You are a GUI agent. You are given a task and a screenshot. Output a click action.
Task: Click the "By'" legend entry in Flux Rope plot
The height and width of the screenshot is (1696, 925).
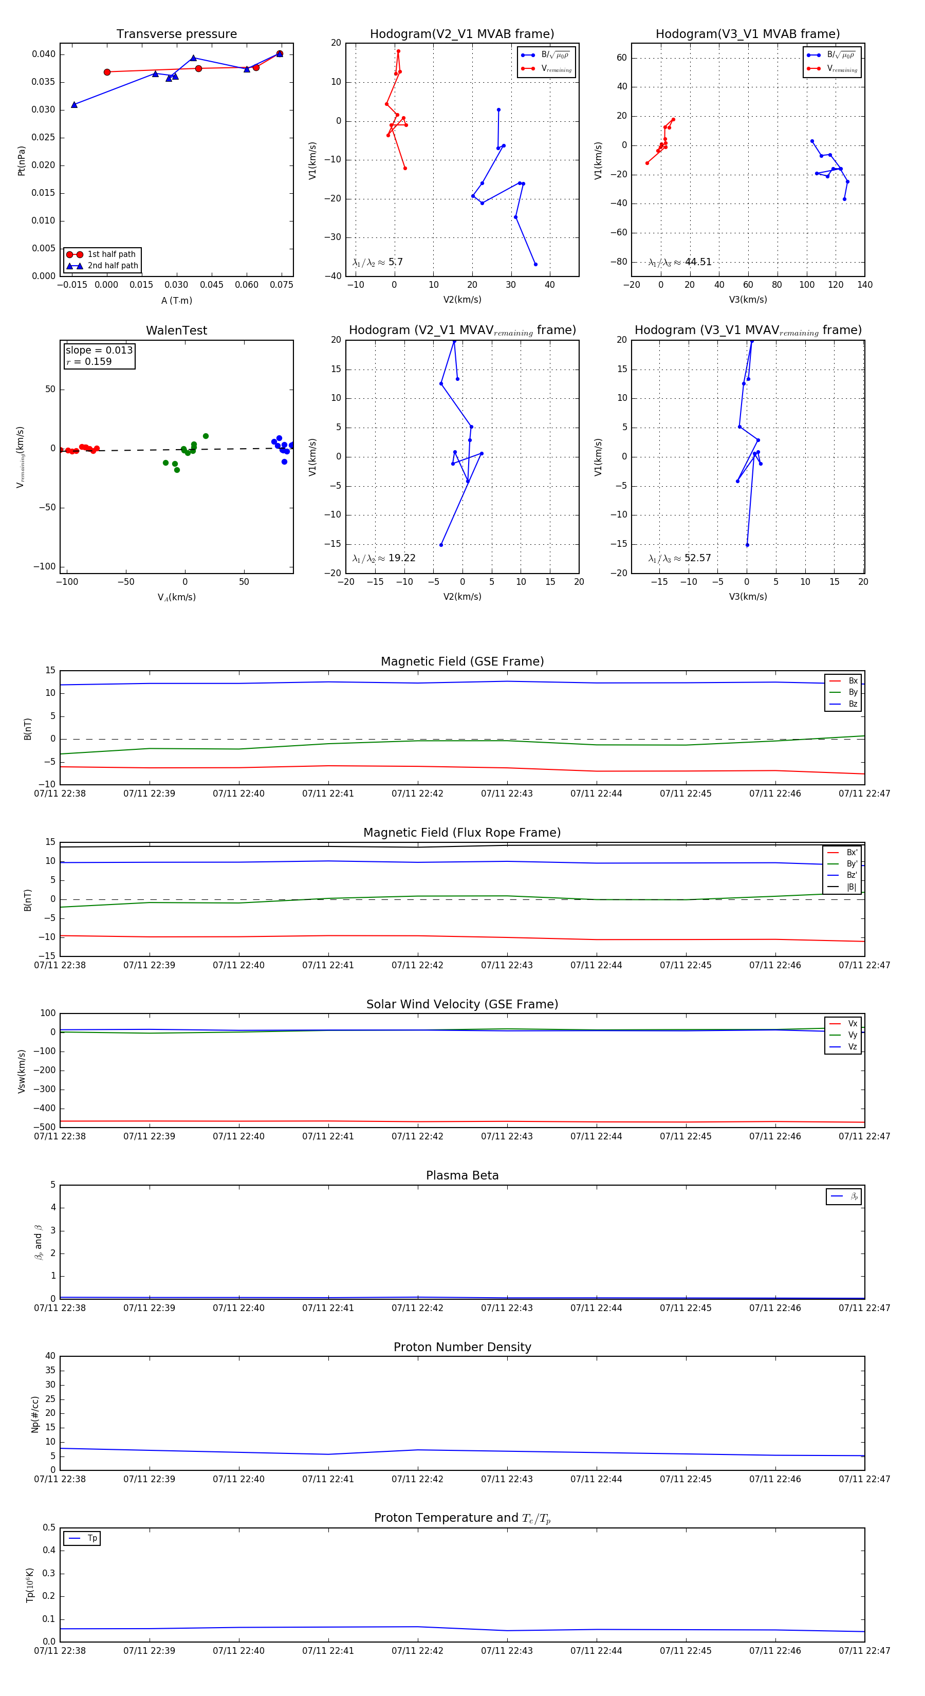click(x=842, y=864)
